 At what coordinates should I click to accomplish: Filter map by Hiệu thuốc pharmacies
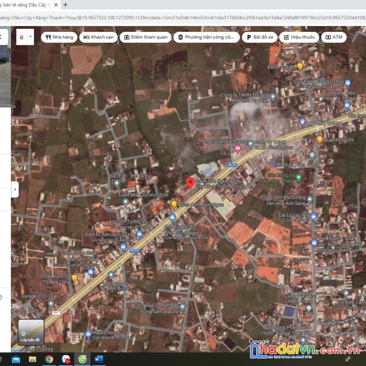[299, 37]
